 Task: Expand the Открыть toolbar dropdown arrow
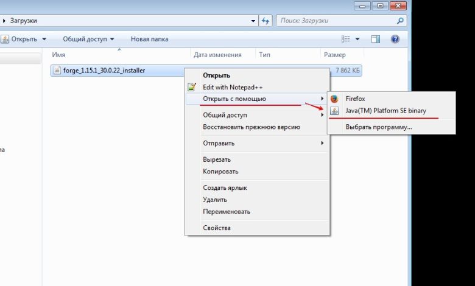(44, 40)
